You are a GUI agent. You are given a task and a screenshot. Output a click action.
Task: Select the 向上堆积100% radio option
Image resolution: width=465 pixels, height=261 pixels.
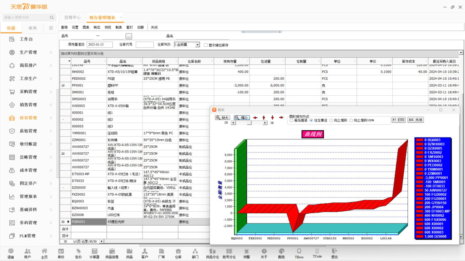(351, 121)
